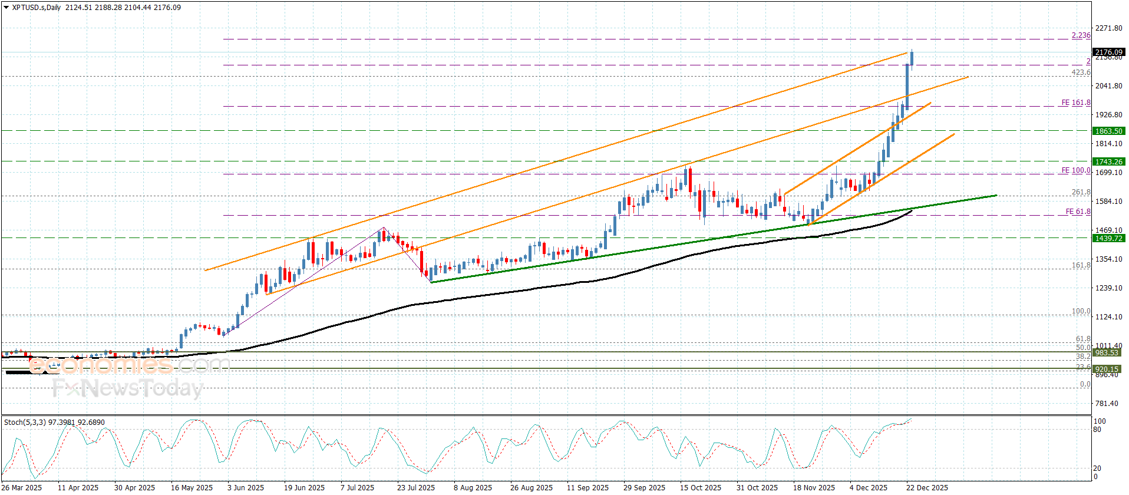Click the 1584.10 price axis value
1129x495 pixels.
pyautogui.click(x=1108, y=202)
